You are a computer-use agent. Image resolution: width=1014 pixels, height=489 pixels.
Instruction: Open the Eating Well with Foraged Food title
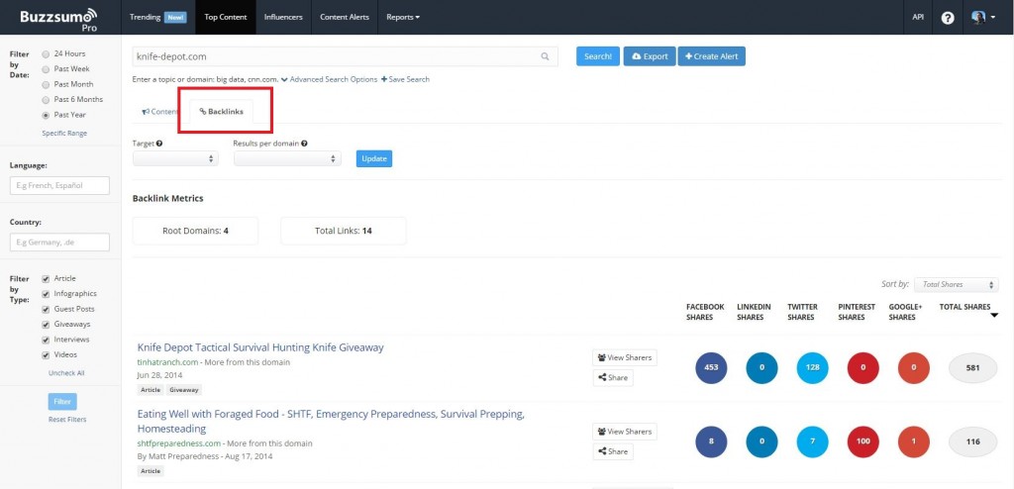331,421
